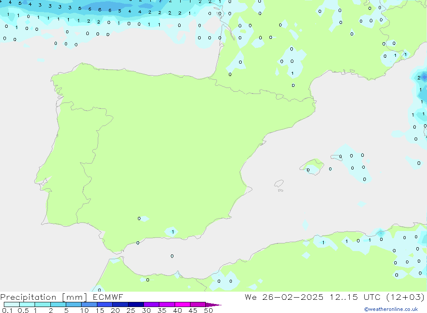Click the '30' legend scale label
This screenshot has width=427, height=313.
[146, 310]
